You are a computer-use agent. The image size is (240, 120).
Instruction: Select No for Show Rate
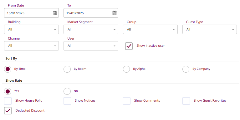[x=67, y=91]
